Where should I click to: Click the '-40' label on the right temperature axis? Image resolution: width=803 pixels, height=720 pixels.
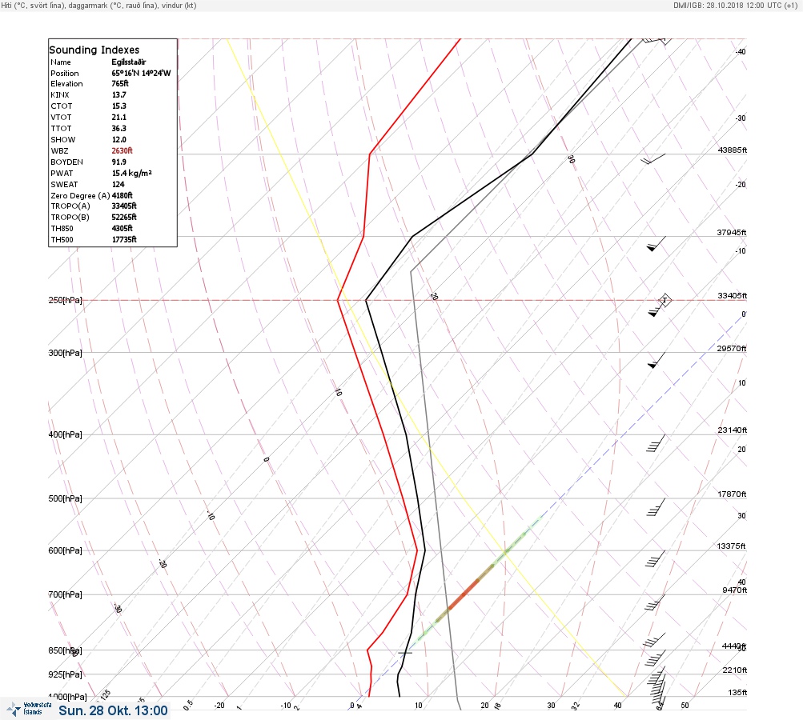pos(741,52)
